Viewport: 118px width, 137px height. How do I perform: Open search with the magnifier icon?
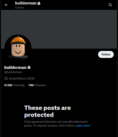click(x=110, y=5)
